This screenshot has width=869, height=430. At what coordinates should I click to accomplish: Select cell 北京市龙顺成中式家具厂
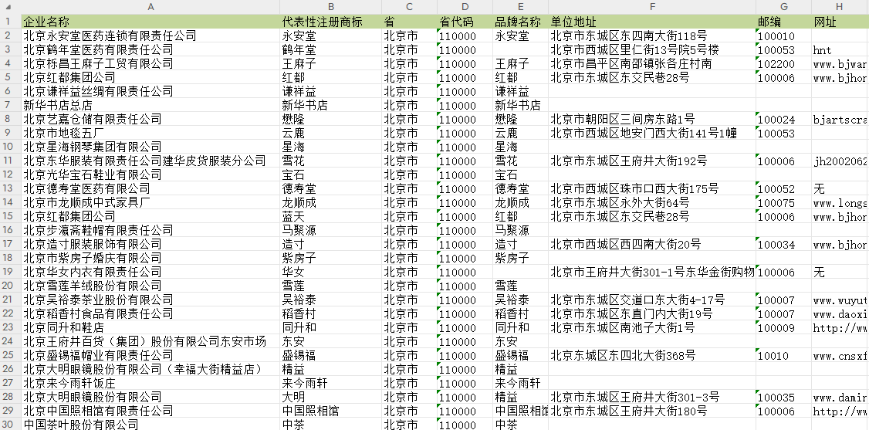150,202
